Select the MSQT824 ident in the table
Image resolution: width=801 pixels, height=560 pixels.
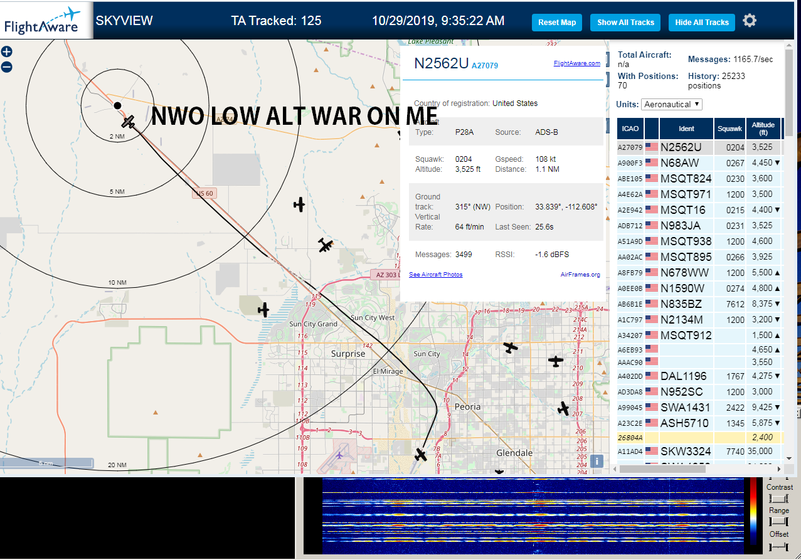click(x=686, y=179)
